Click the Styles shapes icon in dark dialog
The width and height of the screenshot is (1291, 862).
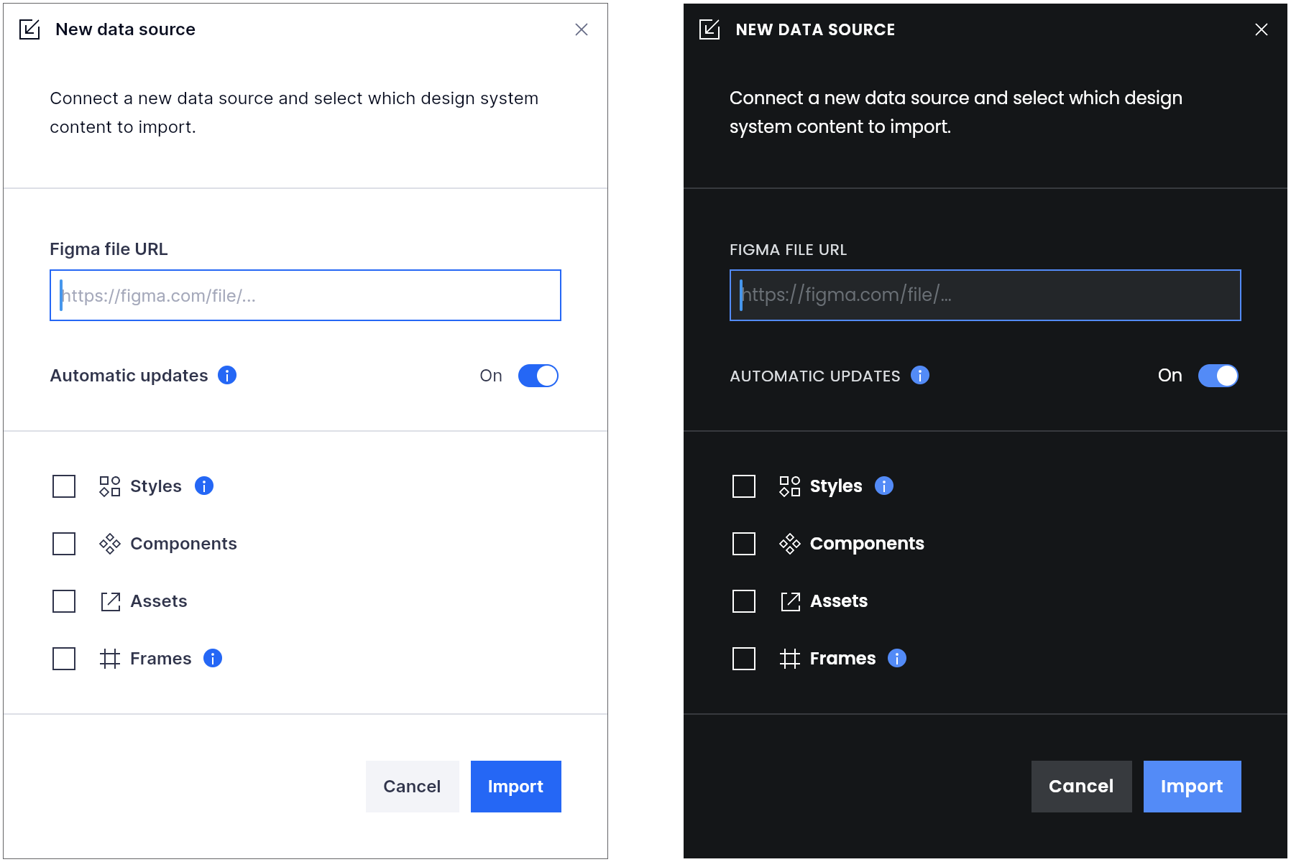click(790, 486)
